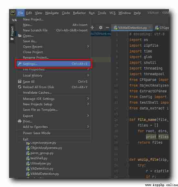Screen dimensions: 178x187
Task: Collapse imports fold marker at import os
Action: click(128, 40)
